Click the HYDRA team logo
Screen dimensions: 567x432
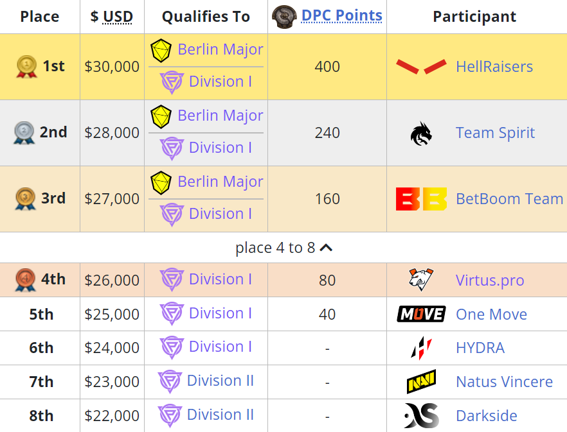421,348
